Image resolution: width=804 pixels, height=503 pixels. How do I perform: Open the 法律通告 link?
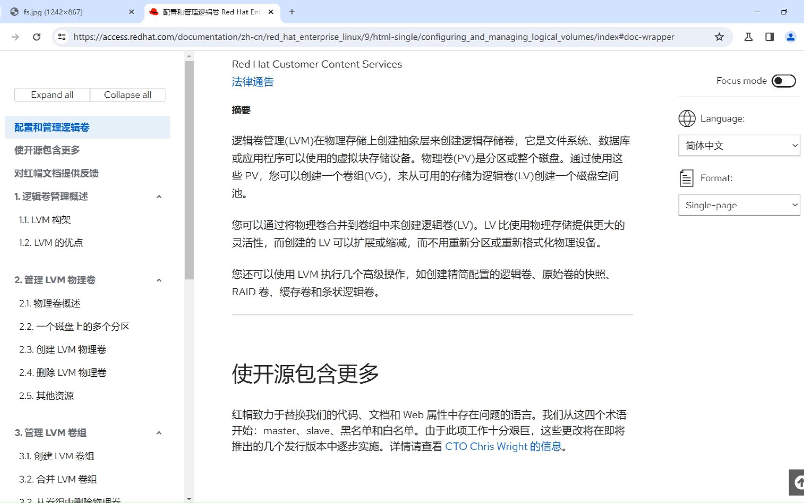tap(253, 82)
